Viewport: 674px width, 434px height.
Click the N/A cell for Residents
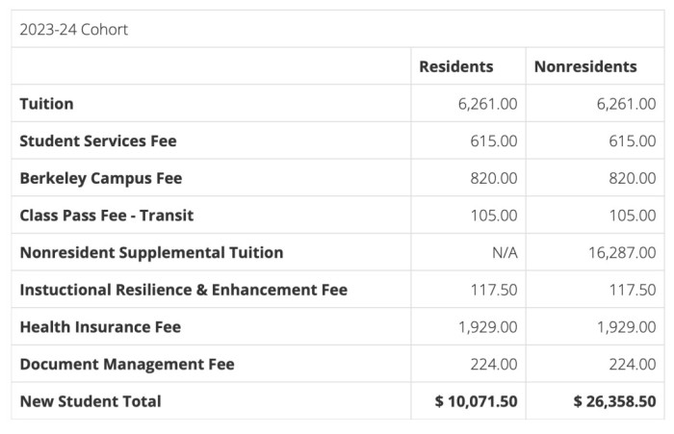(502, 252)
